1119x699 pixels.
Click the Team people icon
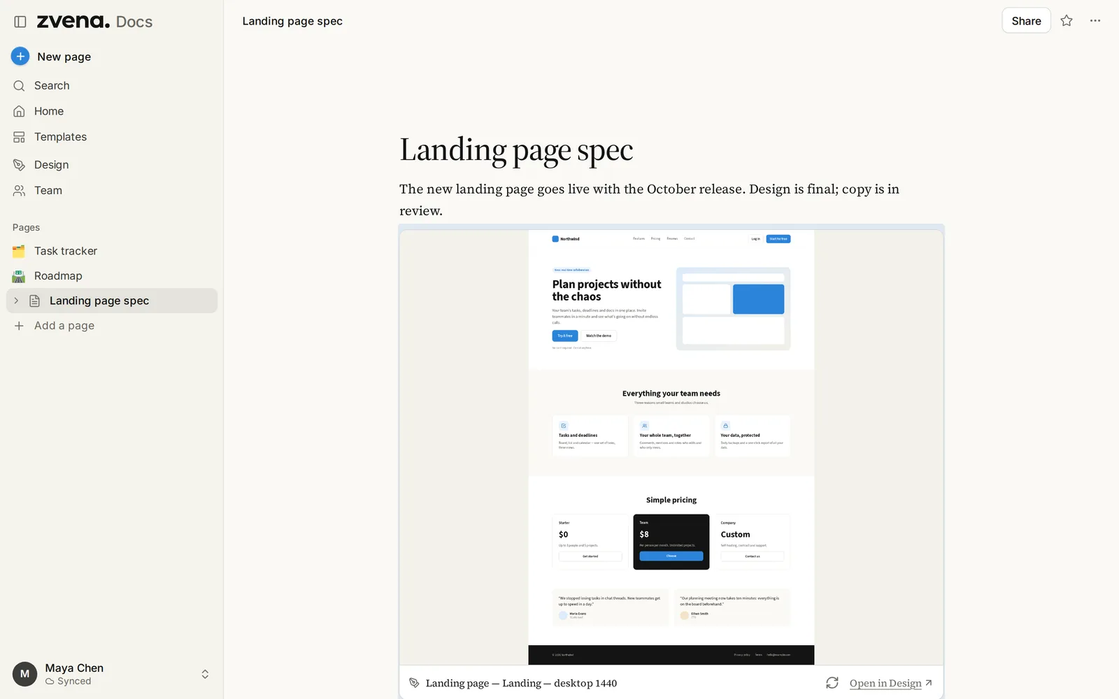pyautogui.click(x=19, y=190)
